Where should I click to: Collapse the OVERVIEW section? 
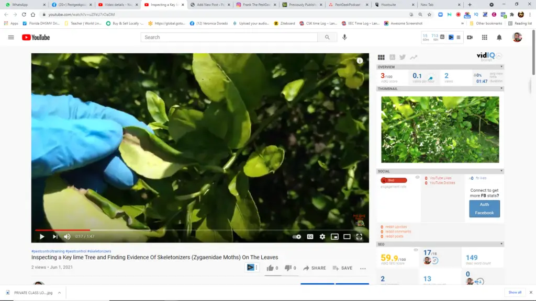(501, 67)
